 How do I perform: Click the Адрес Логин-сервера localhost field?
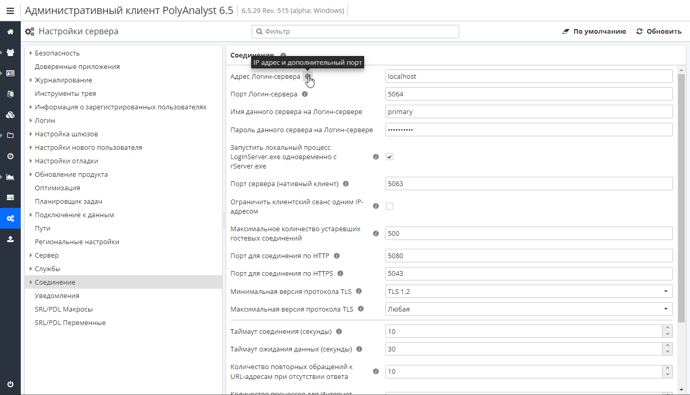[529, 76]
